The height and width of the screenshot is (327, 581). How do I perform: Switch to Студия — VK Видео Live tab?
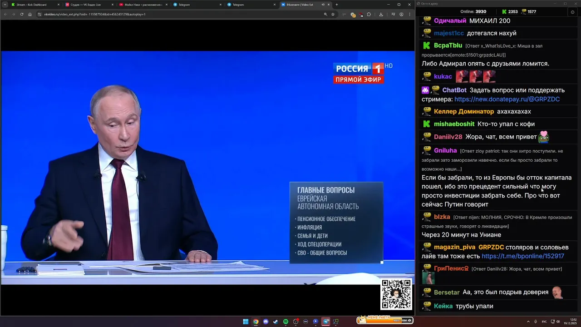point(89,5)
